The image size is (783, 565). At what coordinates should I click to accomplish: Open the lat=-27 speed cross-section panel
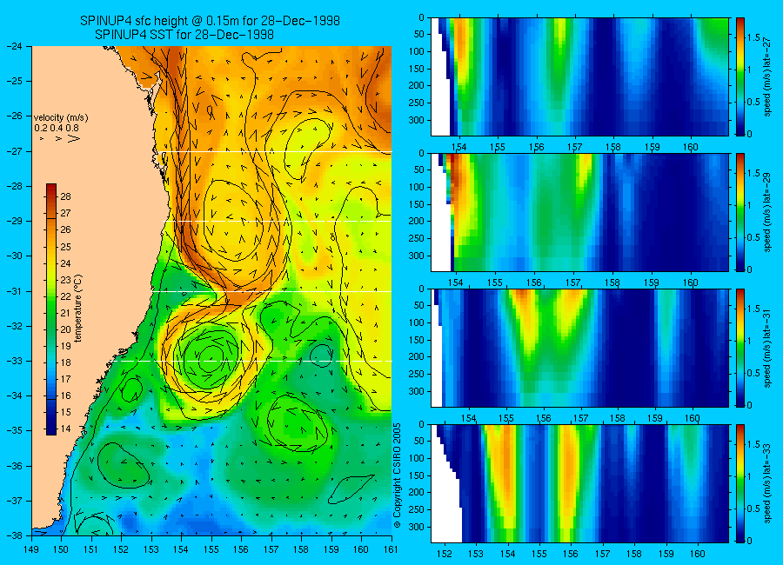click(x=579, y=76)
